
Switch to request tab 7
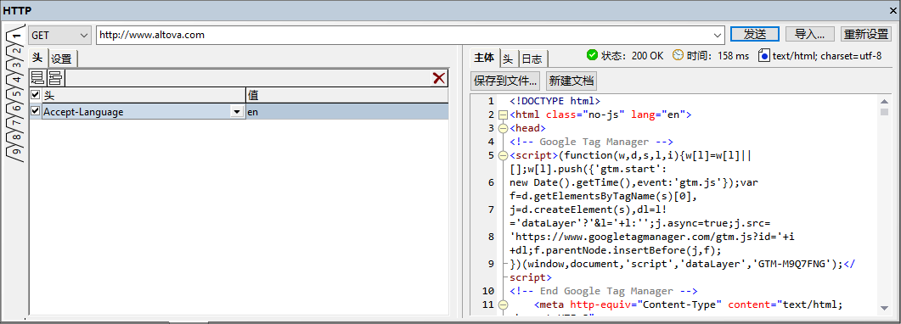click(17, 122)
